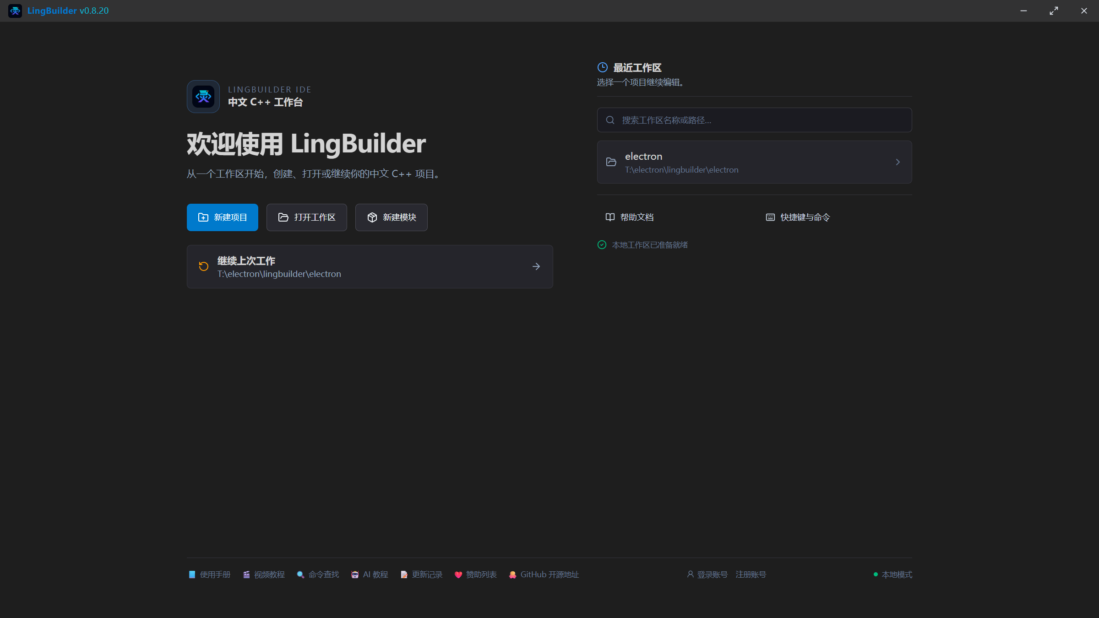The image size is (1099, 618).
Task: Open 命令查找 command search link
Action: coord(318,575)
